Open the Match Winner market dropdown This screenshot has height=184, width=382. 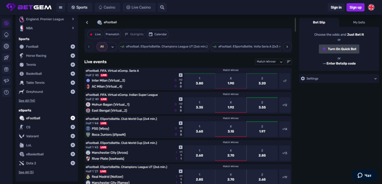click(269, 62)
